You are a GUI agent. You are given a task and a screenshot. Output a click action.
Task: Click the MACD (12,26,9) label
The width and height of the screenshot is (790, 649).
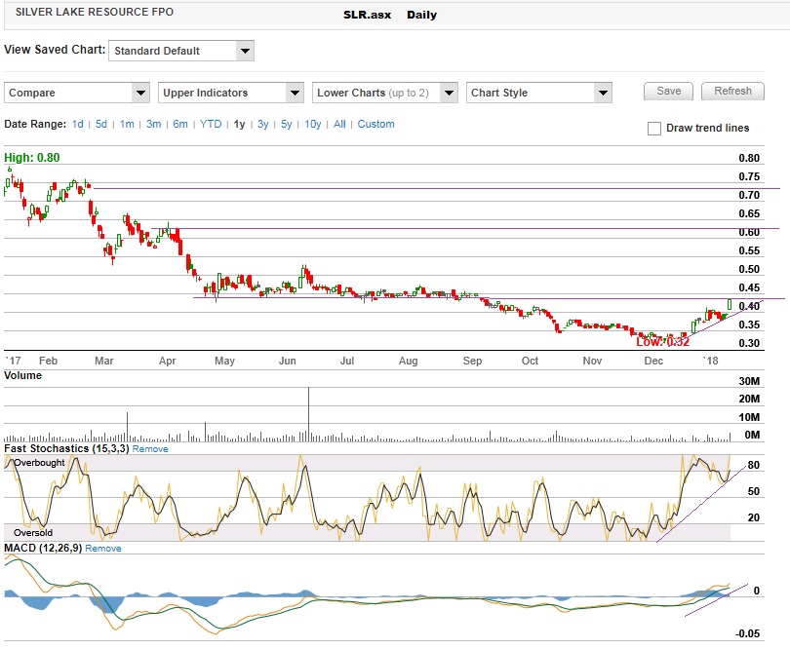tap(43, 548)
